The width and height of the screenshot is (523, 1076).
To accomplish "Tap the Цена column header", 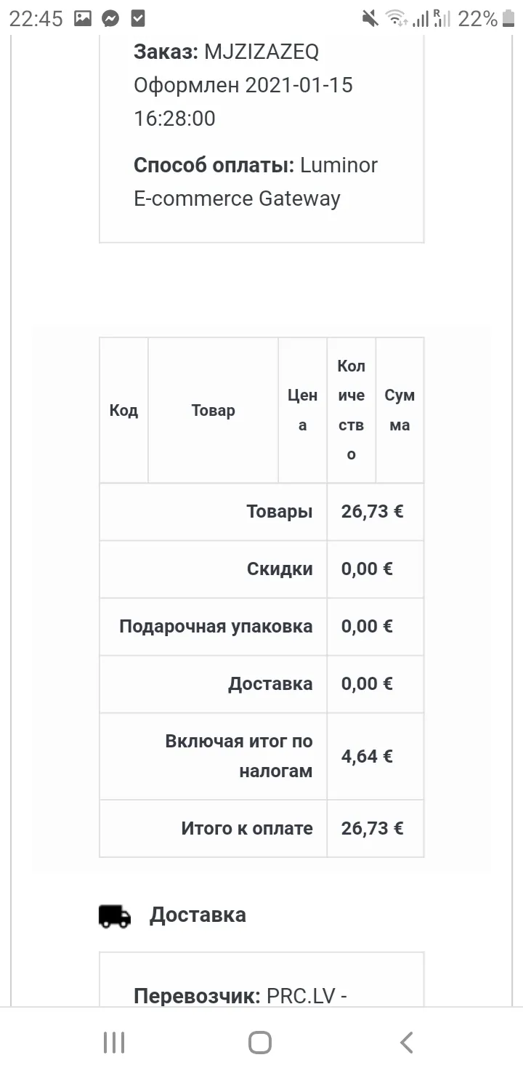I will tap(303, 410).
